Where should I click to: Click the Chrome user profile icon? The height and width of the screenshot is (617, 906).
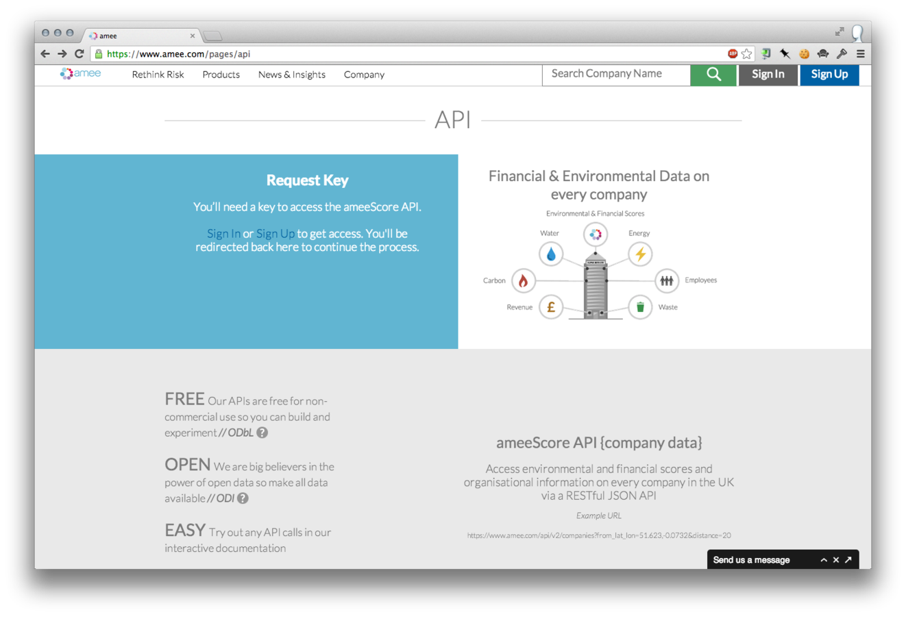tap(857, 32)
